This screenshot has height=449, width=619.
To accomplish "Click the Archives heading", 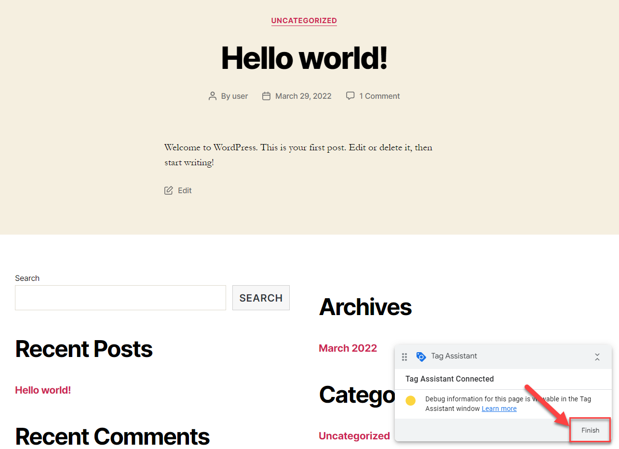I will [x=365, y=307].
